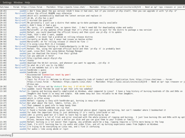Click nick Trel beside 'Could ffprobe be used'
Viewport: 185px width, 138px height.
[24, 89]
